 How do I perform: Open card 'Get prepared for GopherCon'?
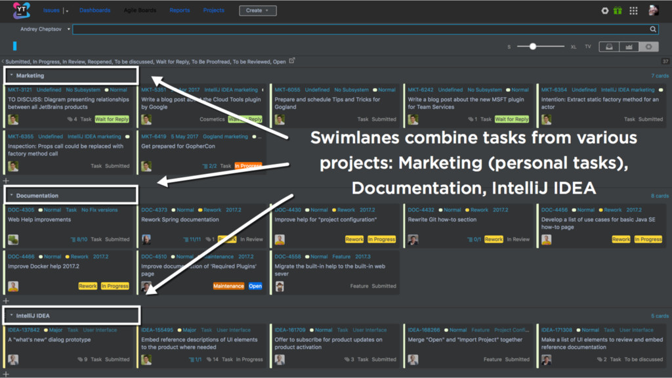click(178, 146)
